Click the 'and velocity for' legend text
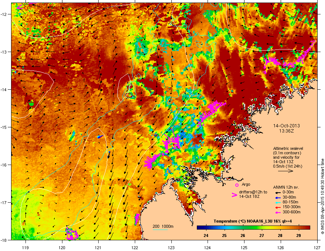The image size is (325, 251). 286,157
